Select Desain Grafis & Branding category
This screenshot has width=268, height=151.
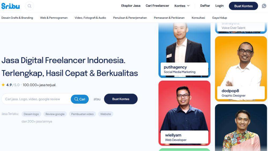(17, 18)
